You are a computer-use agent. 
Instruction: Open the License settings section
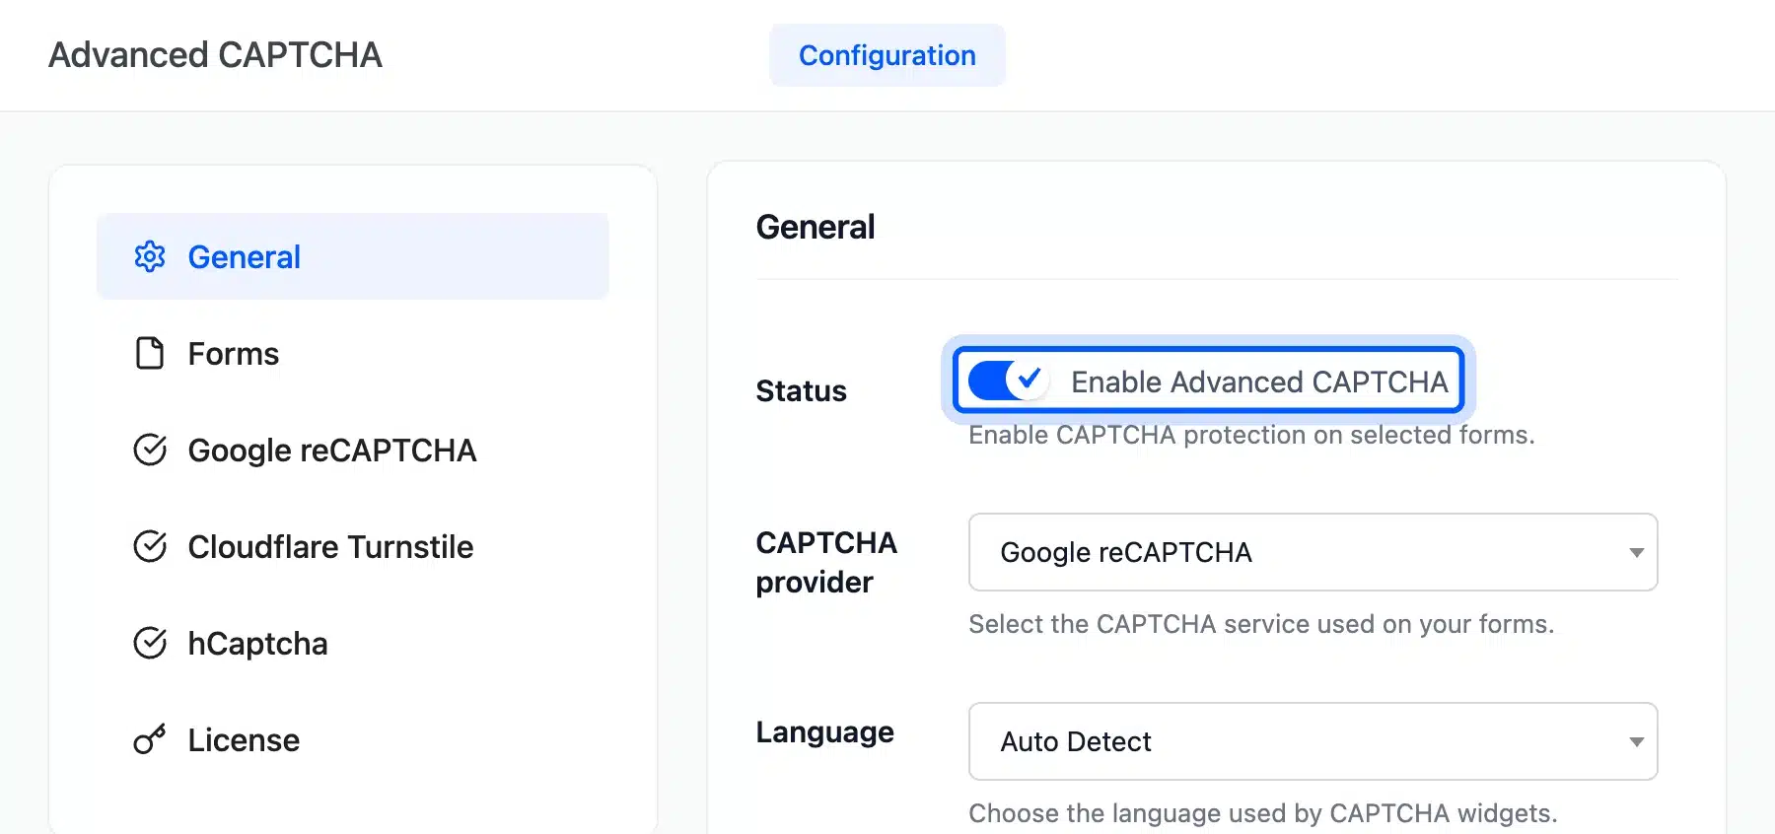[x=353, y=739]
